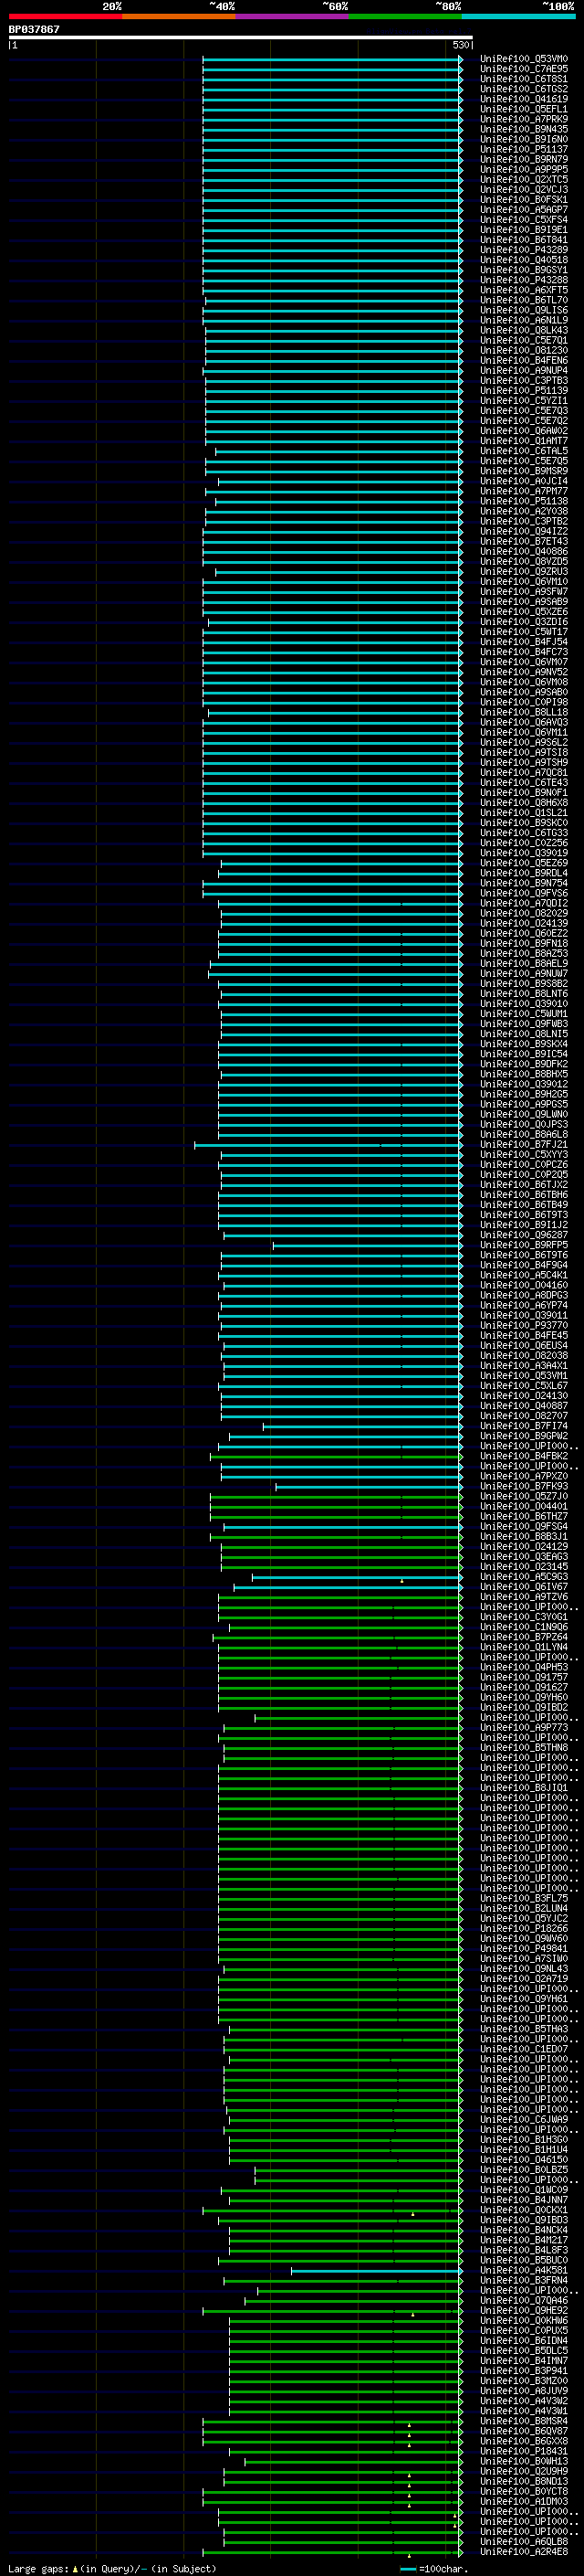Image resolution: width=584 pixels, height=2576 pixels.
Task: Select the UniRef100_A9NUW7 label
Action: point(523,974)
